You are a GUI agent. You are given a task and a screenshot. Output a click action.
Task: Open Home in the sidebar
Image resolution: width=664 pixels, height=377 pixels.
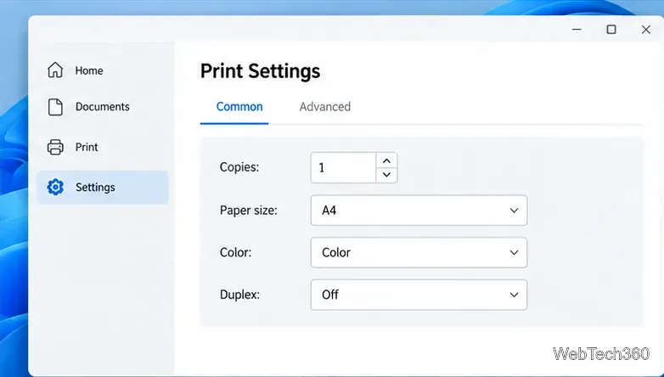[103, 70]
